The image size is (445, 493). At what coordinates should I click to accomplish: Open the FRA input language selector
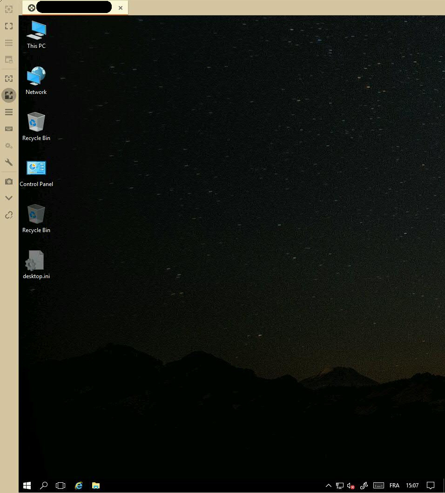[394, 486]
